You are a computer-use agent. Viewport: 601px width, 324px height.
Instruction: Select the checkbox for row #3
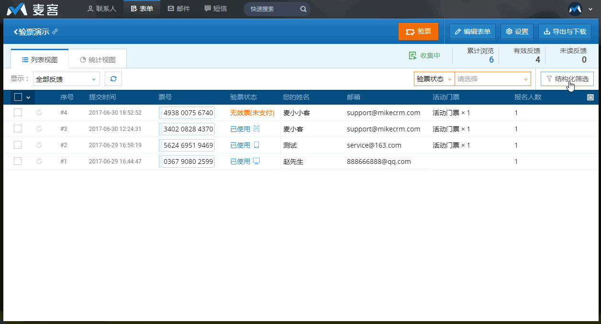[18, 129]
